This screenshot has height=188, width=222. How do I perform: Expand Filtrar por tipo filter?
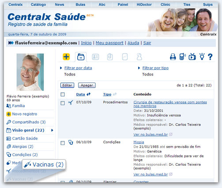point(155,68)
